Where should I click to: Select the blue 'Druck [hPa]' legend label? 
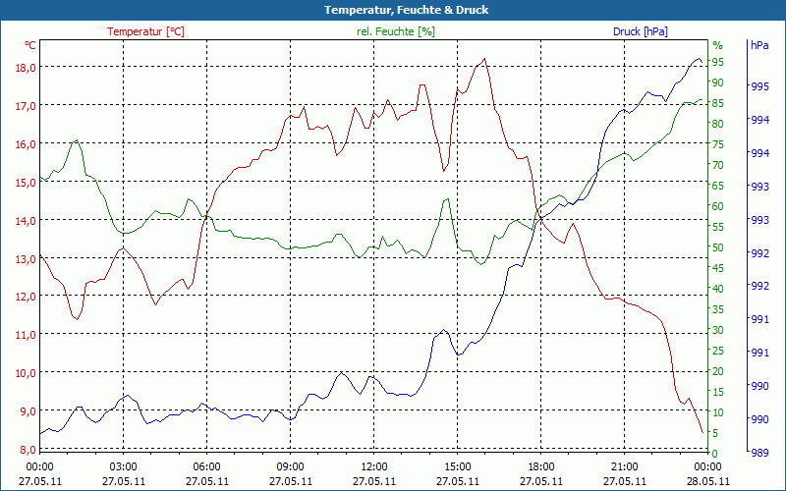click(641, 31)
